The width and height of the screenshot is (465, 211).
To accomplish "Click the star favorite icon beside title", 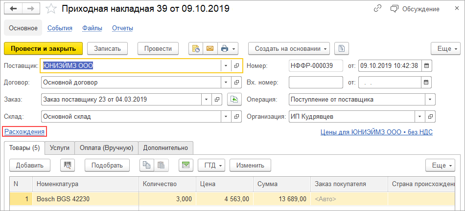I will (x=51, y=9).
